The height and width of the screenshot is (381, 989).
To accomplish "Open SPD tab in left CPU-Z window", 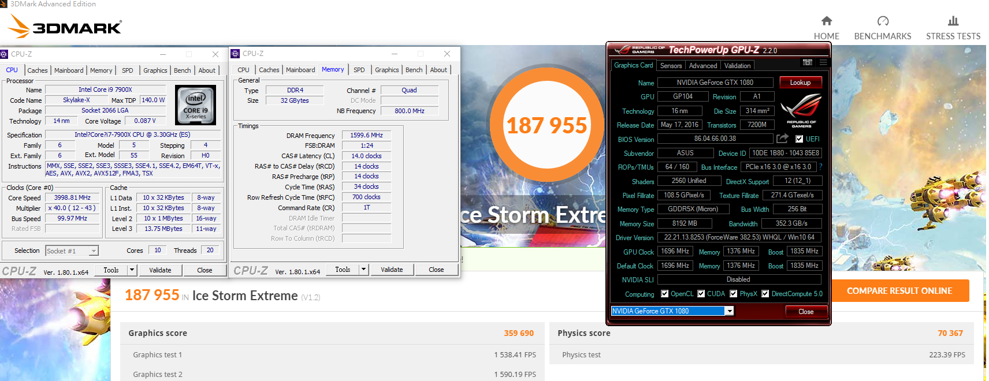I will point(128,70).
